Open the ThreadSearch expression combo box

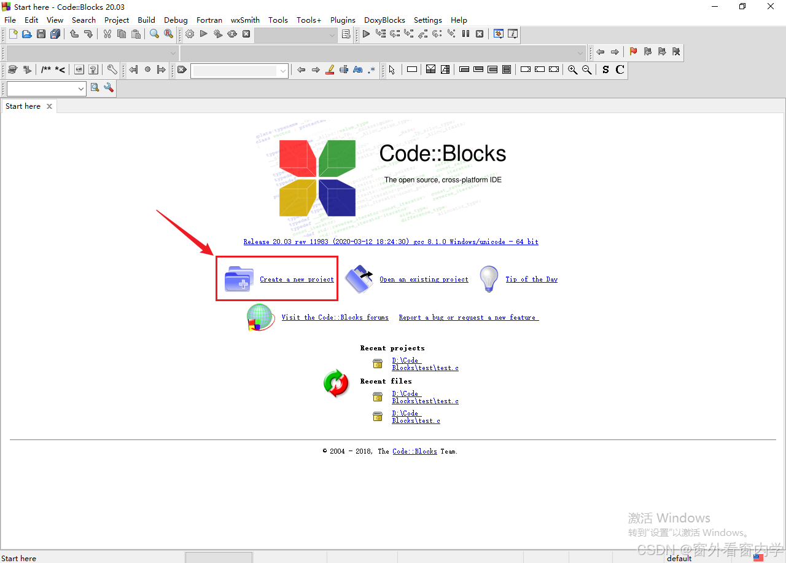coord(47,89)
